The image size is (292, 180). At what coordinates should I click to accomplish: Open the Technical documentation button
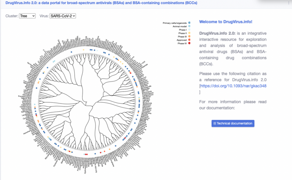(x=233, y=124)
